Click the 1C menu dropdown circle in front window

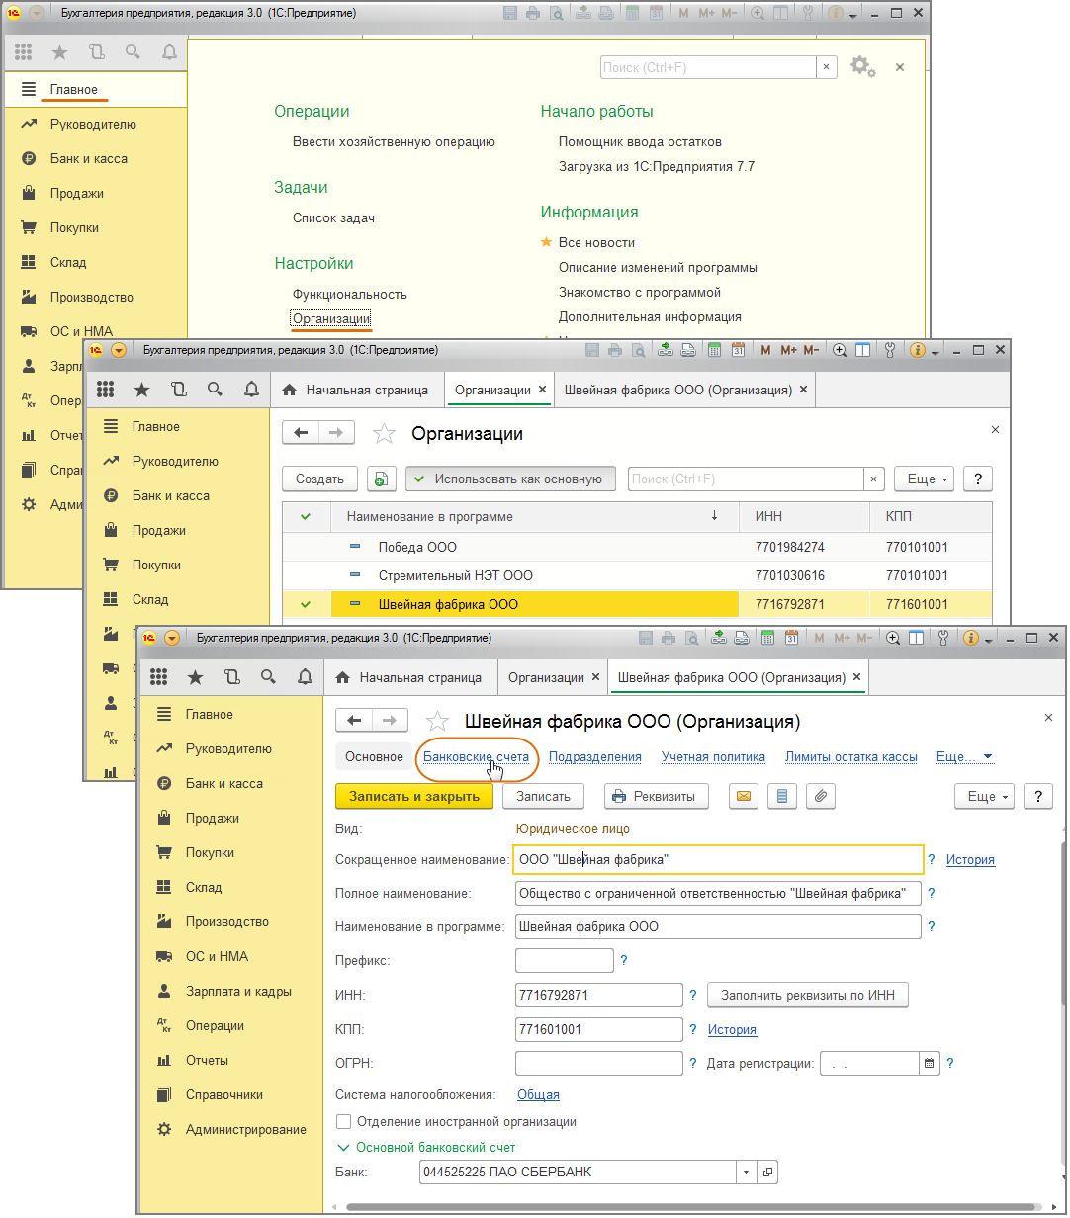(172, 638)
